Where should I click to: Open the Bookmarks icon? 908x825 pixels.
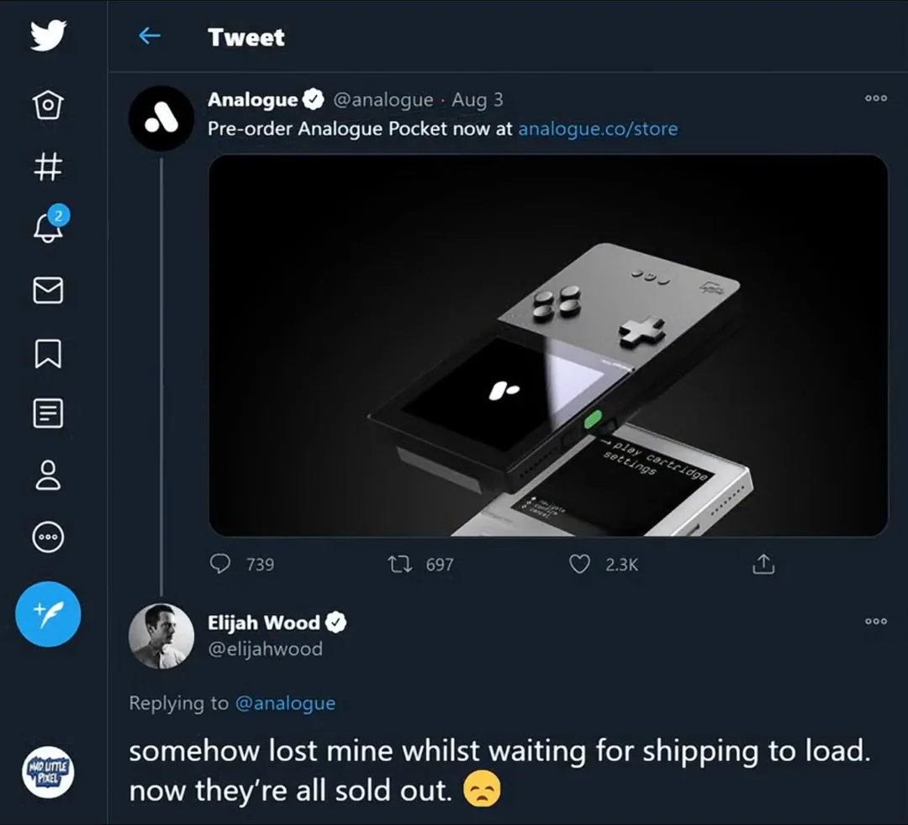click(x=48, y=352)
